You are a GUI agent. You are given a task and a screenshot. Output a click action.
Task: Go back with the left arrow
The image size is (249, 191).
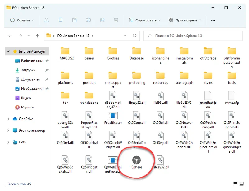tap(10, 36)
